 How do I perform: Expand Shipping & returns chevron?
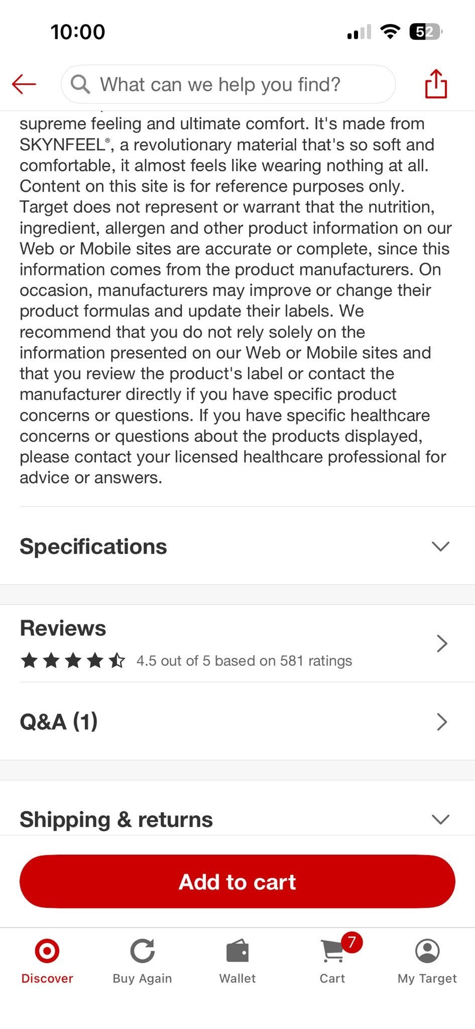[x=440, y=819]
